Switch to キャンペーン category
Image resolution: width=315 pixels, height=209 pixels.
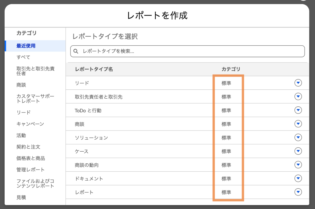point(30,124)
